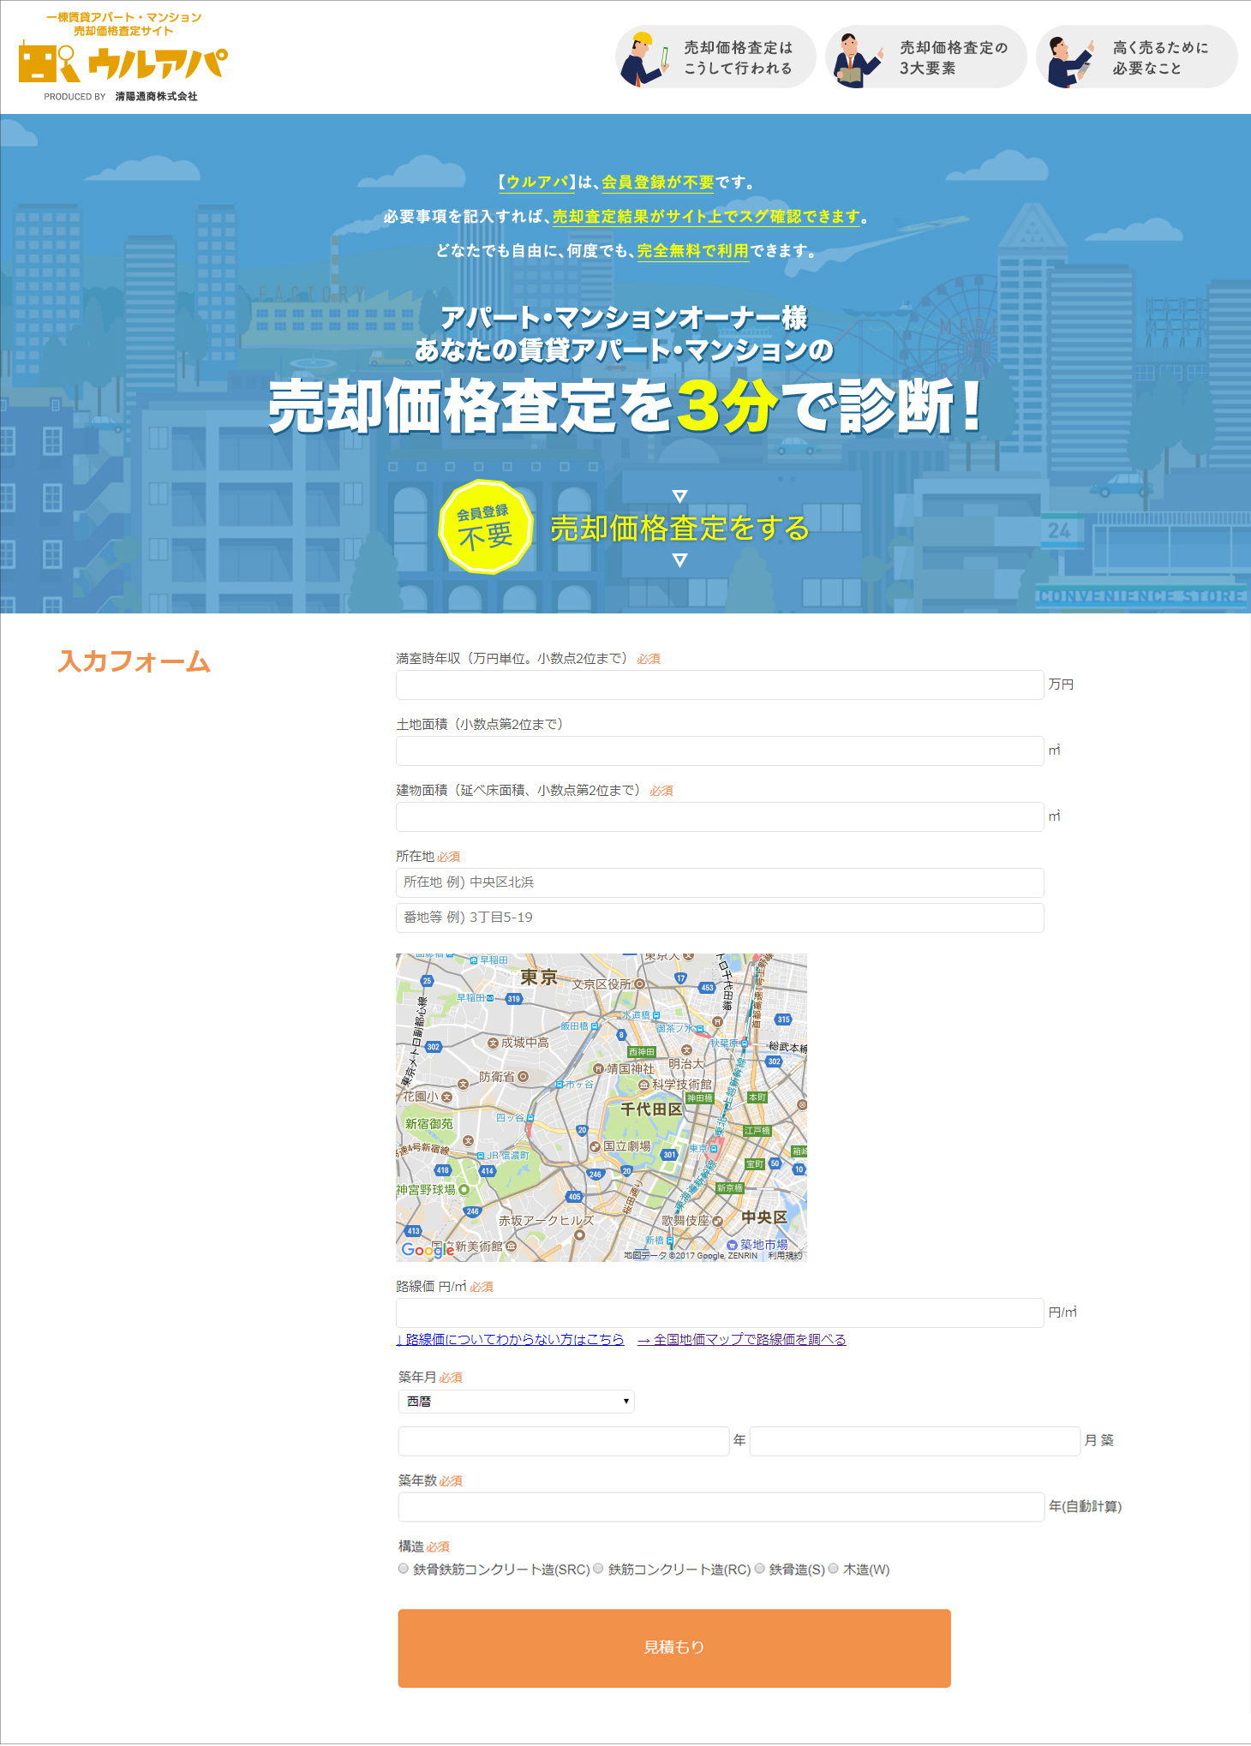
Task: Click the orange 見積もり button
Action: (674, 1647)
